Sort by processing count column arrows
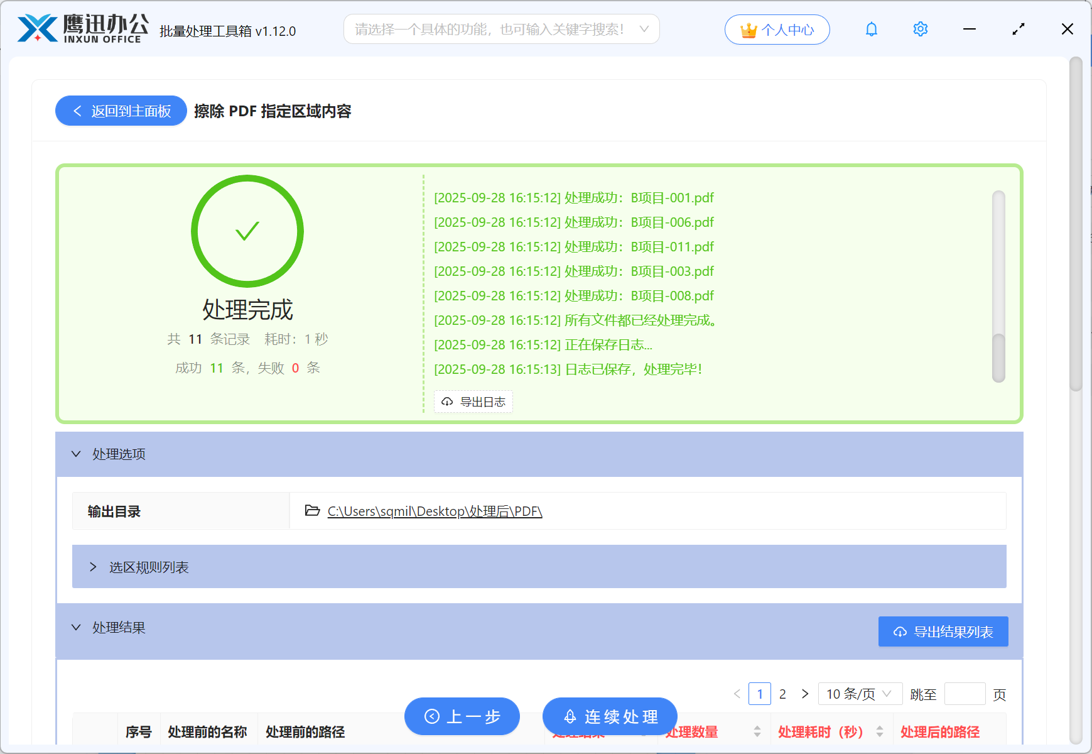 click(757, 731)
